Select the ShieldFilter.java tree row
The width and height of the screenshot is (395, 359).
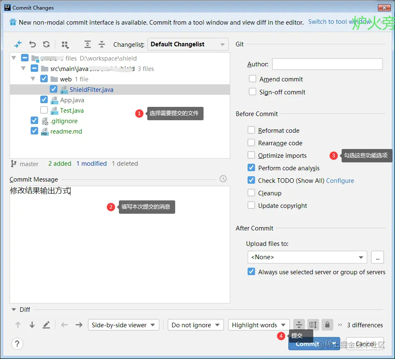[120, 89]
